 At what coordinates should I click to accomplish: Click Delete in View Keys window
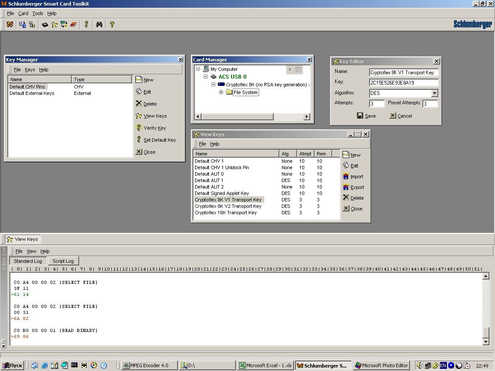pyautogui.click(x=353, y=198)
